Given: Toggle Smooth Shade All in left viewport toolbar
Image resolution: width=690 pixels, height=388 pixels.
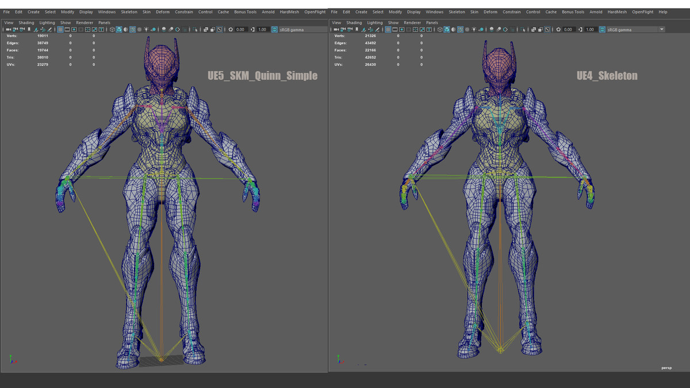Looking at the screenshot, I should click(119, 29).
